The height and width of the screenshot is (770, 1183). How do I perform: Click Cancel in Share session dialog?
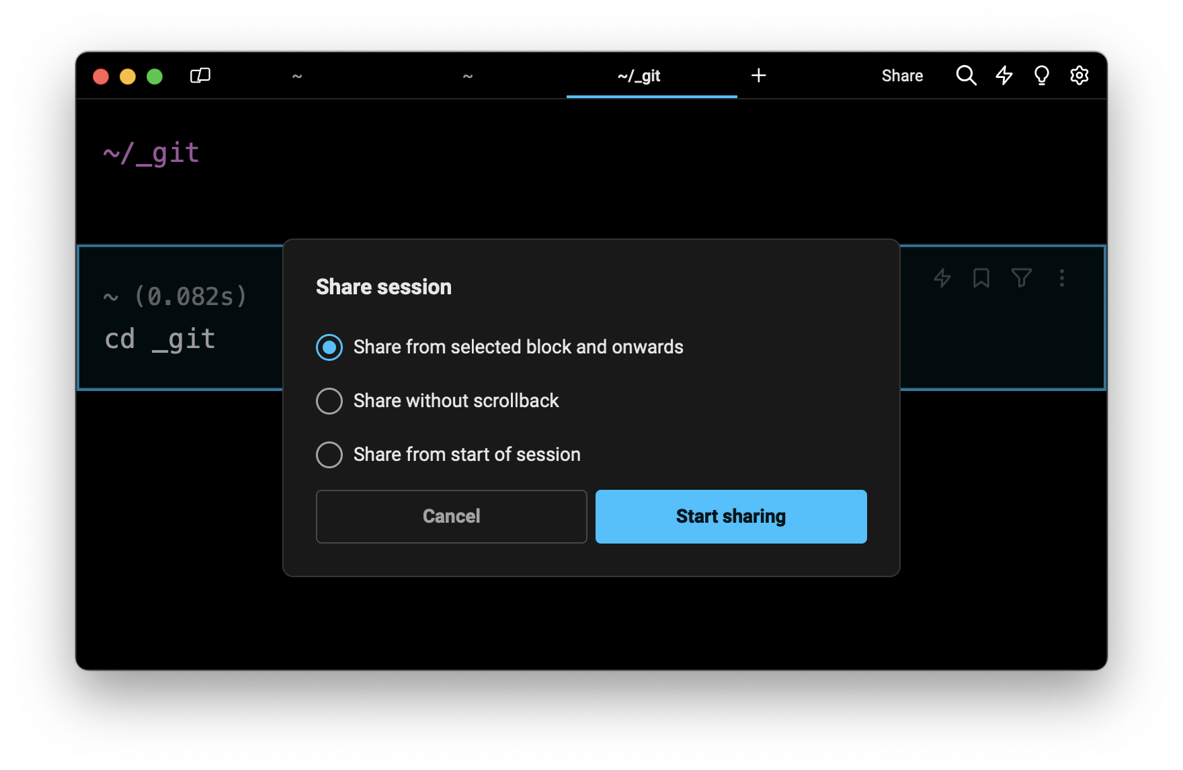[451, 517]
